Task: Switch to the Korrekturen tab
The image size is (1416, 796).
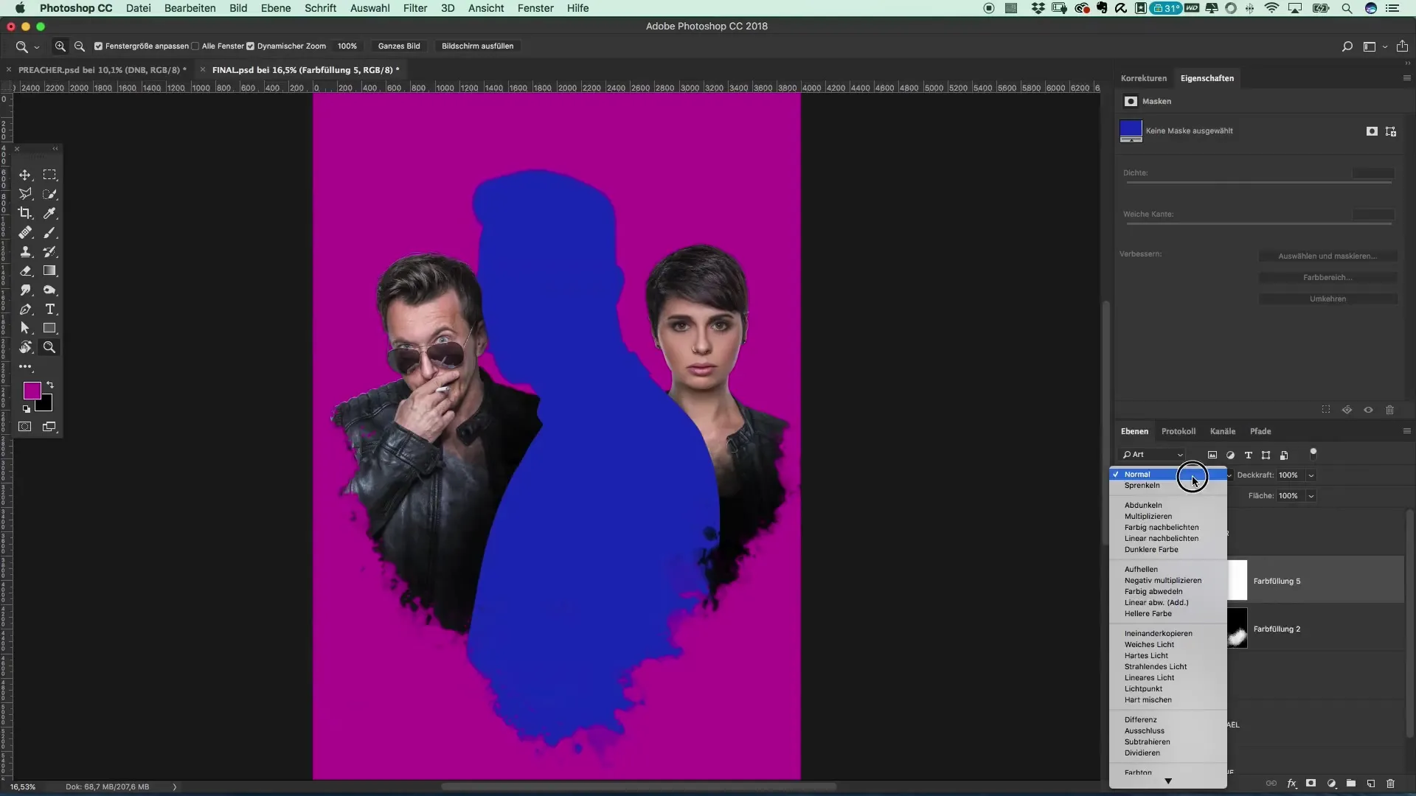Action: tap(1143, 78)
